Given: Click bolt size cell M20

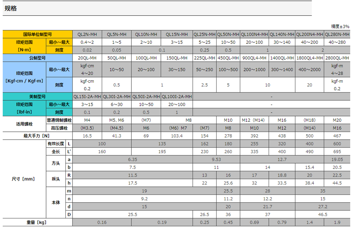Looking at the screenshot, I should (337, 120).
